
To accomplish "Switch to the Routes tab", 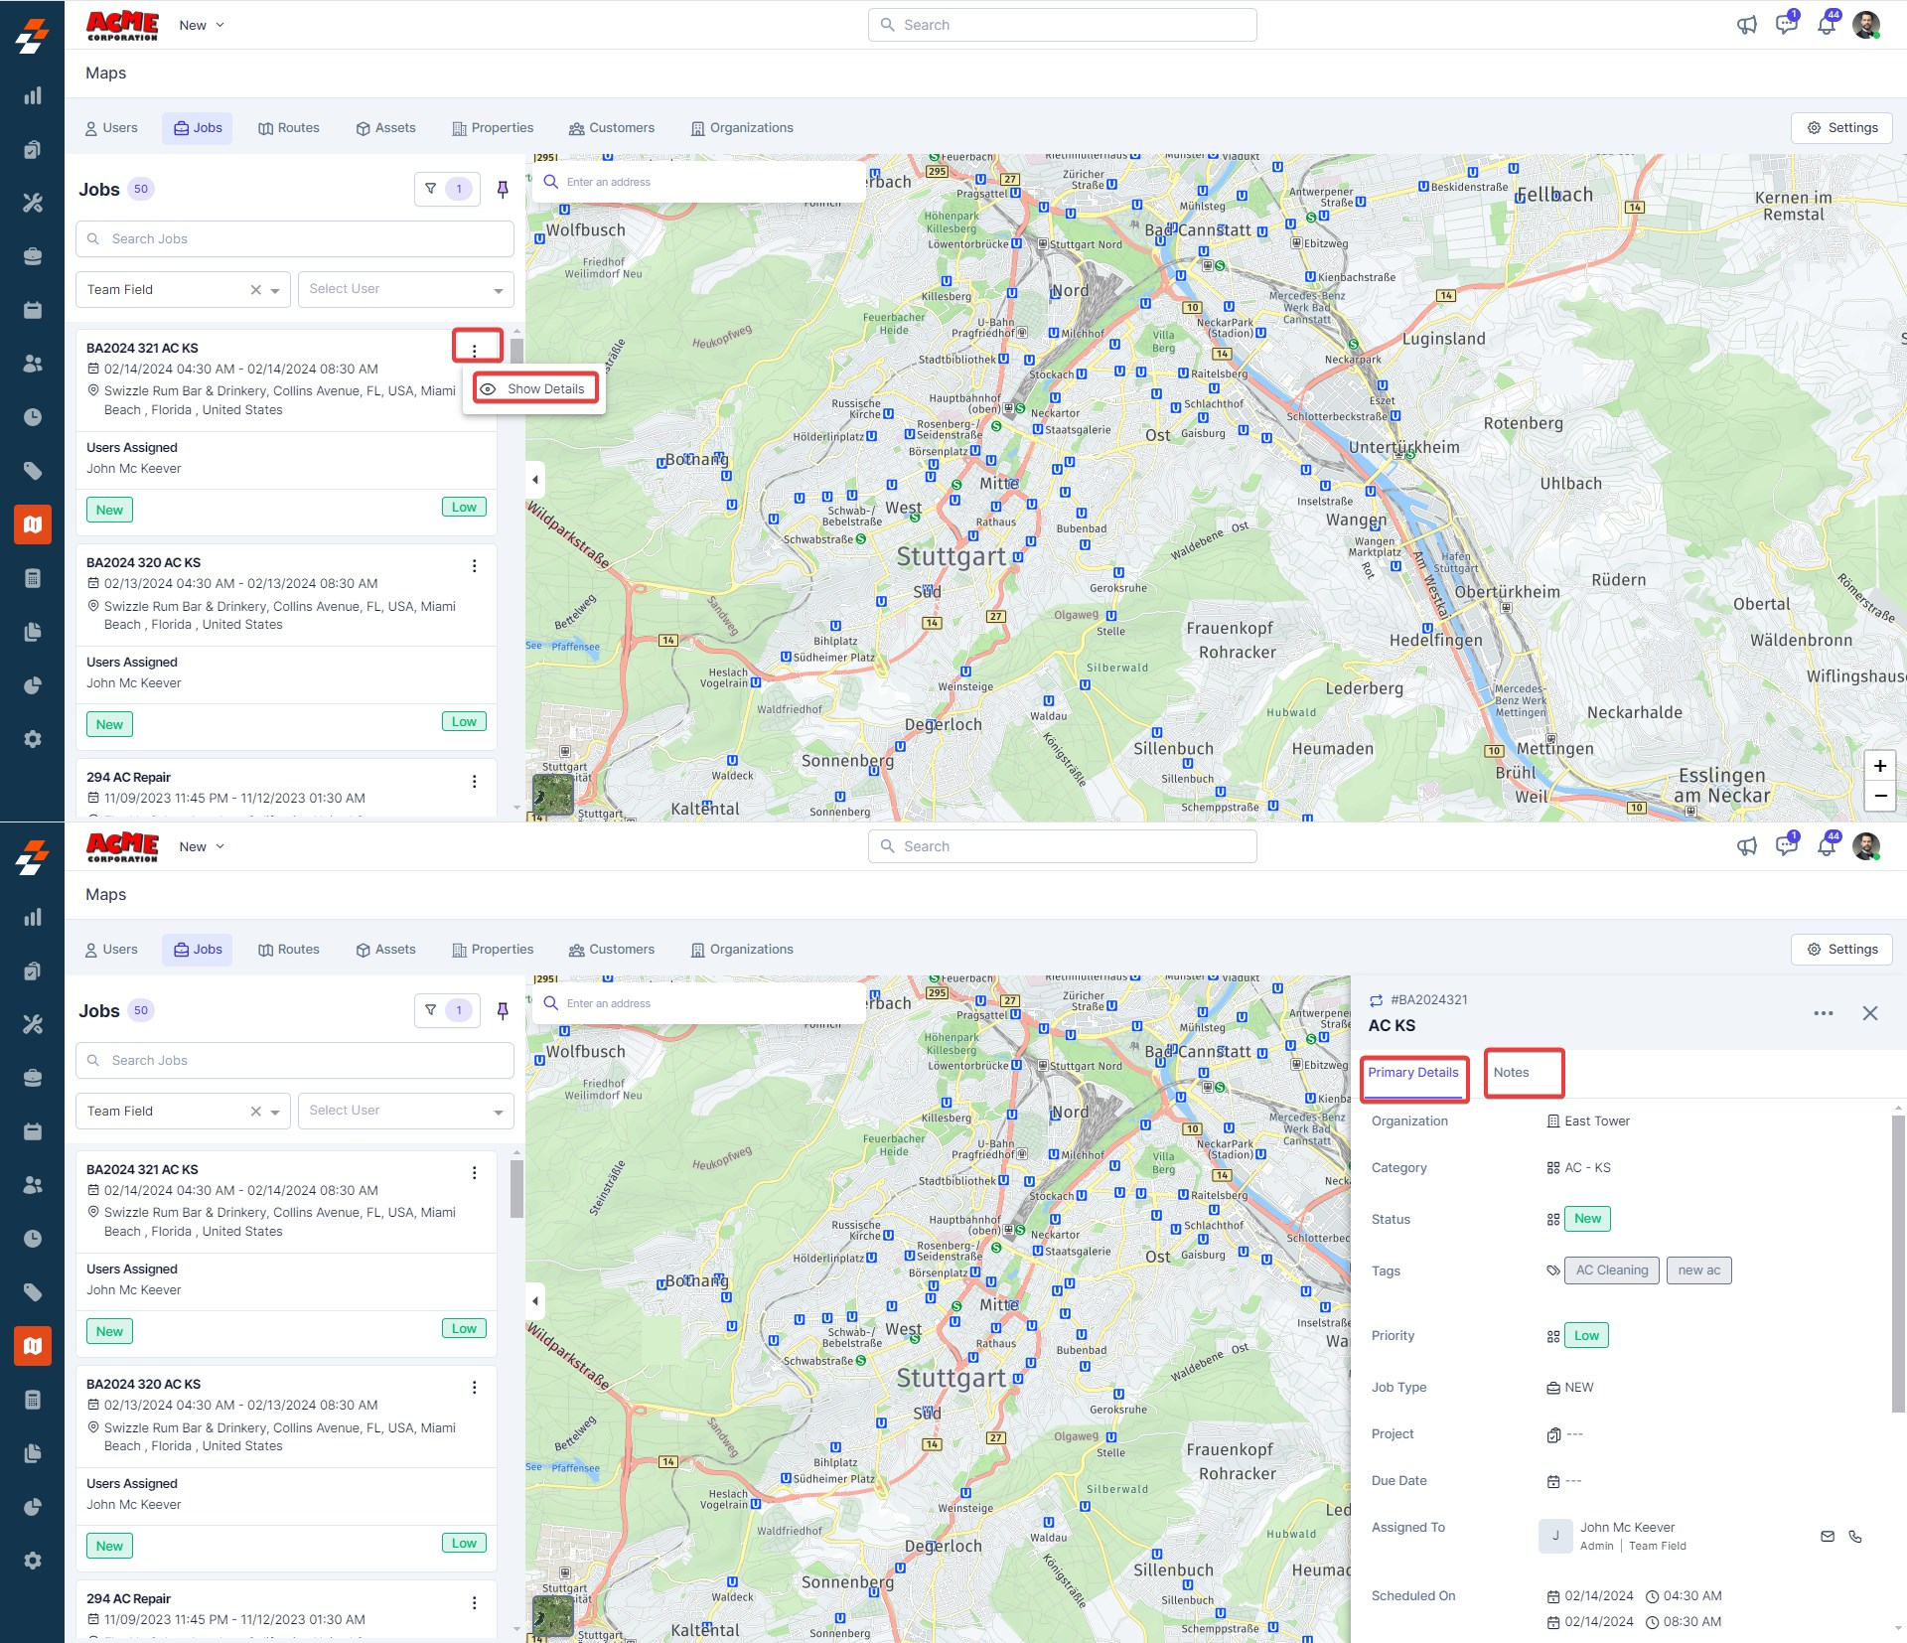I will (289, 128).
